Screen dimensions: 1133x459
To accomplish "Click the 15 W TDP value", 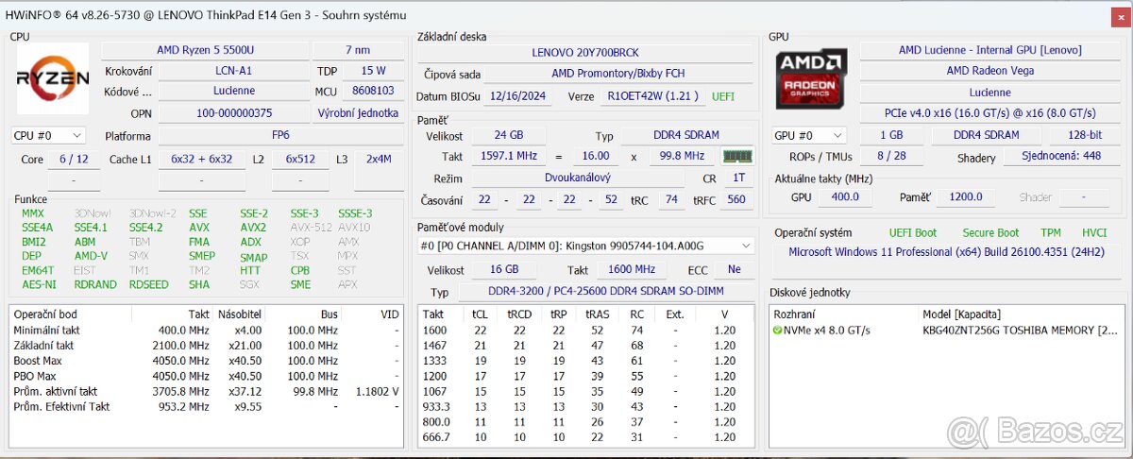I will pyautogui.click(x=373, y=71).
